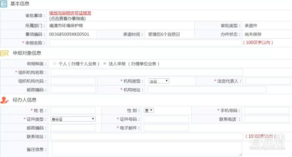292x157 pixels.
Task: Open the 排放污染物许可证核发 link
Action: coord(70,13)
